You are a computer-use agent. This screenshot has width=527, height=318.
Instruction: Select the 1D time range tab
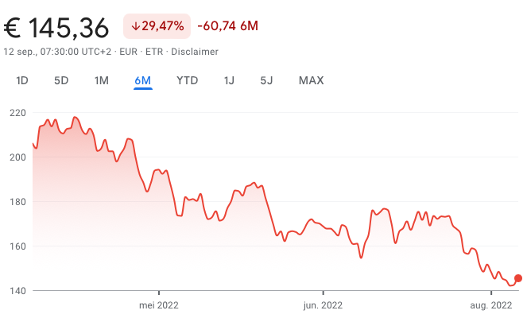click(22, 80)
